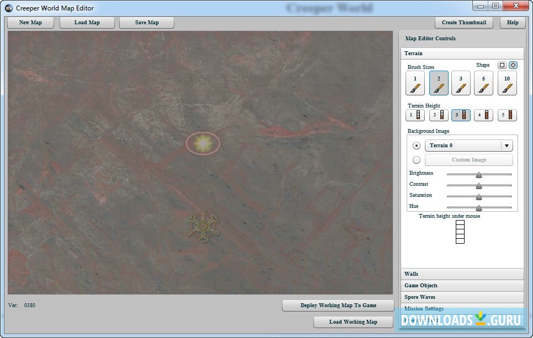Click the glowing emitter on the map
Viewport: 533px width, 338px height.
[x=203, y=143]
